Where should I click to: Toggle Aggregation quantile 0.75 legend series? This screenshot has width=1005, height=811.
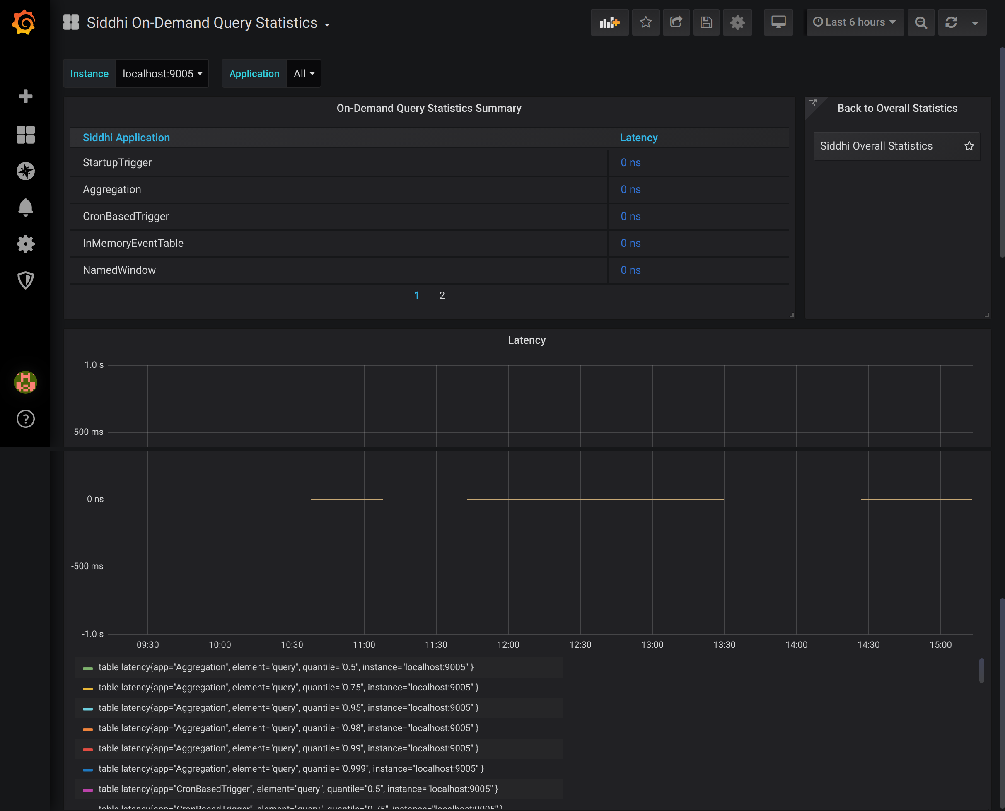point(288,687)
